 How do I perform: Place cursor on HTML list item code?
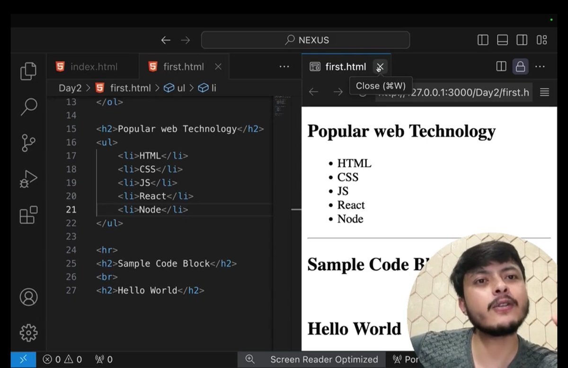point(153,156)
